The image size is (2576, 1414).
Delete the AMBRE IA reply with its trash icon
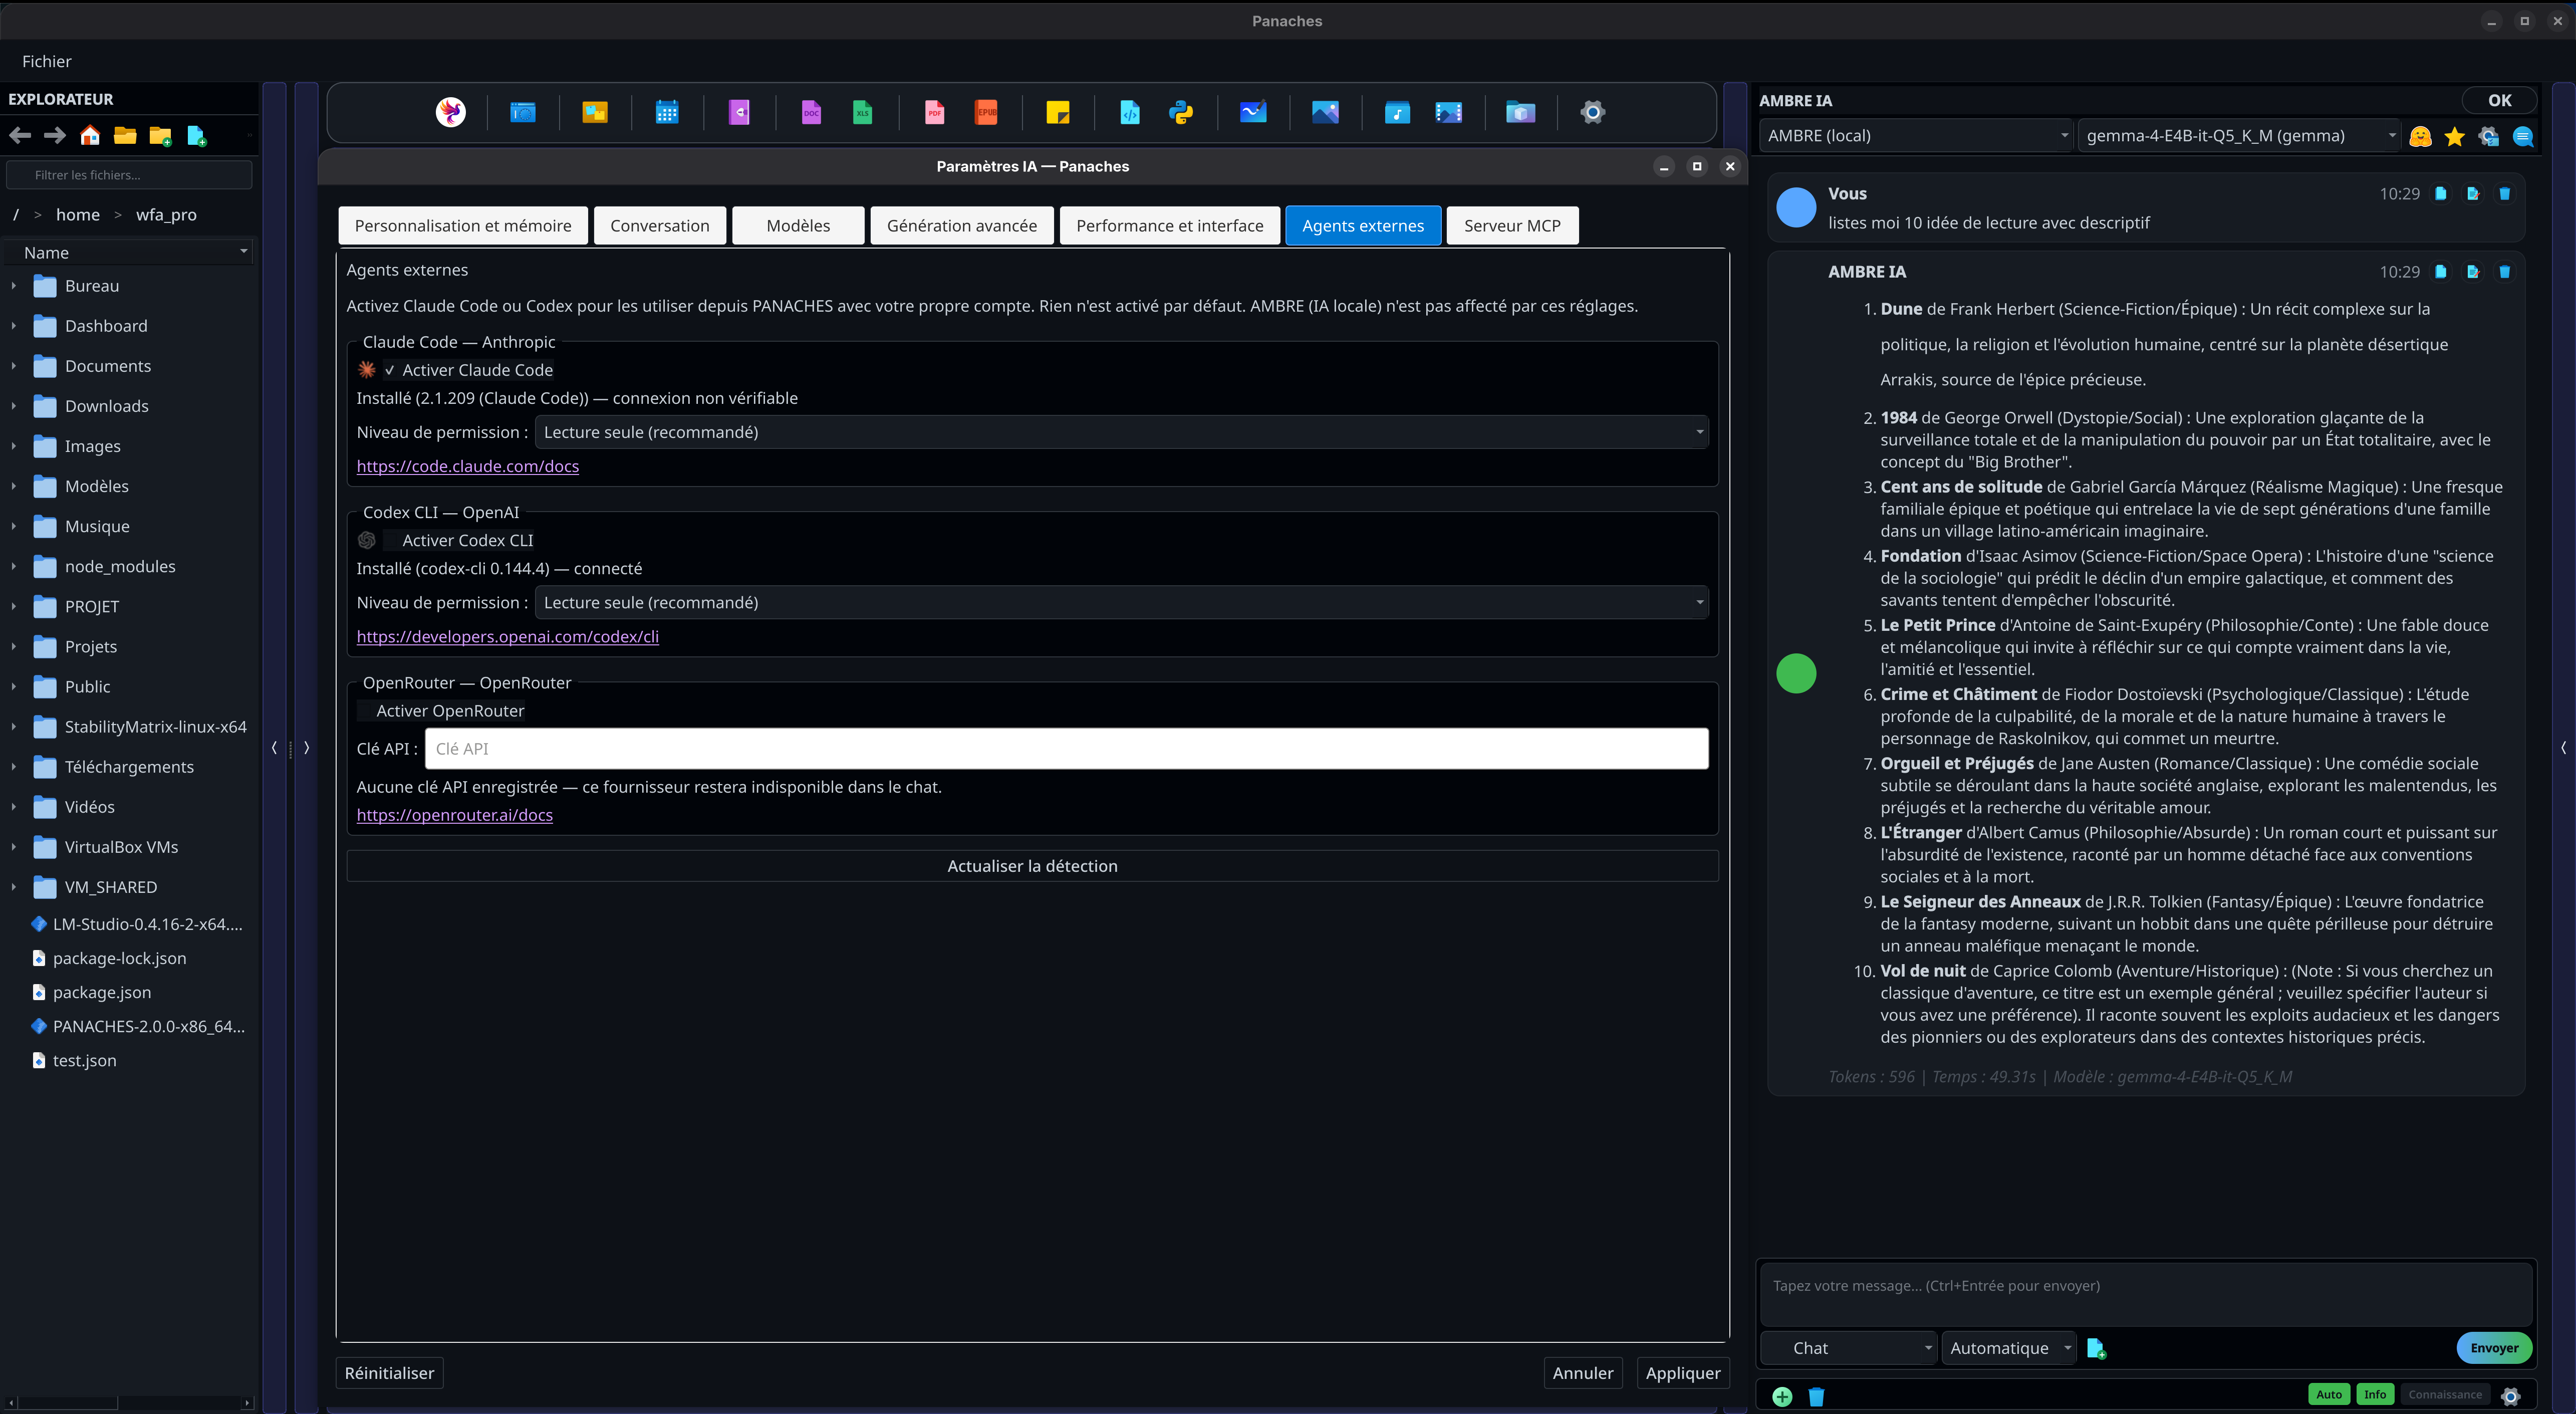[x=2505, y=272]
